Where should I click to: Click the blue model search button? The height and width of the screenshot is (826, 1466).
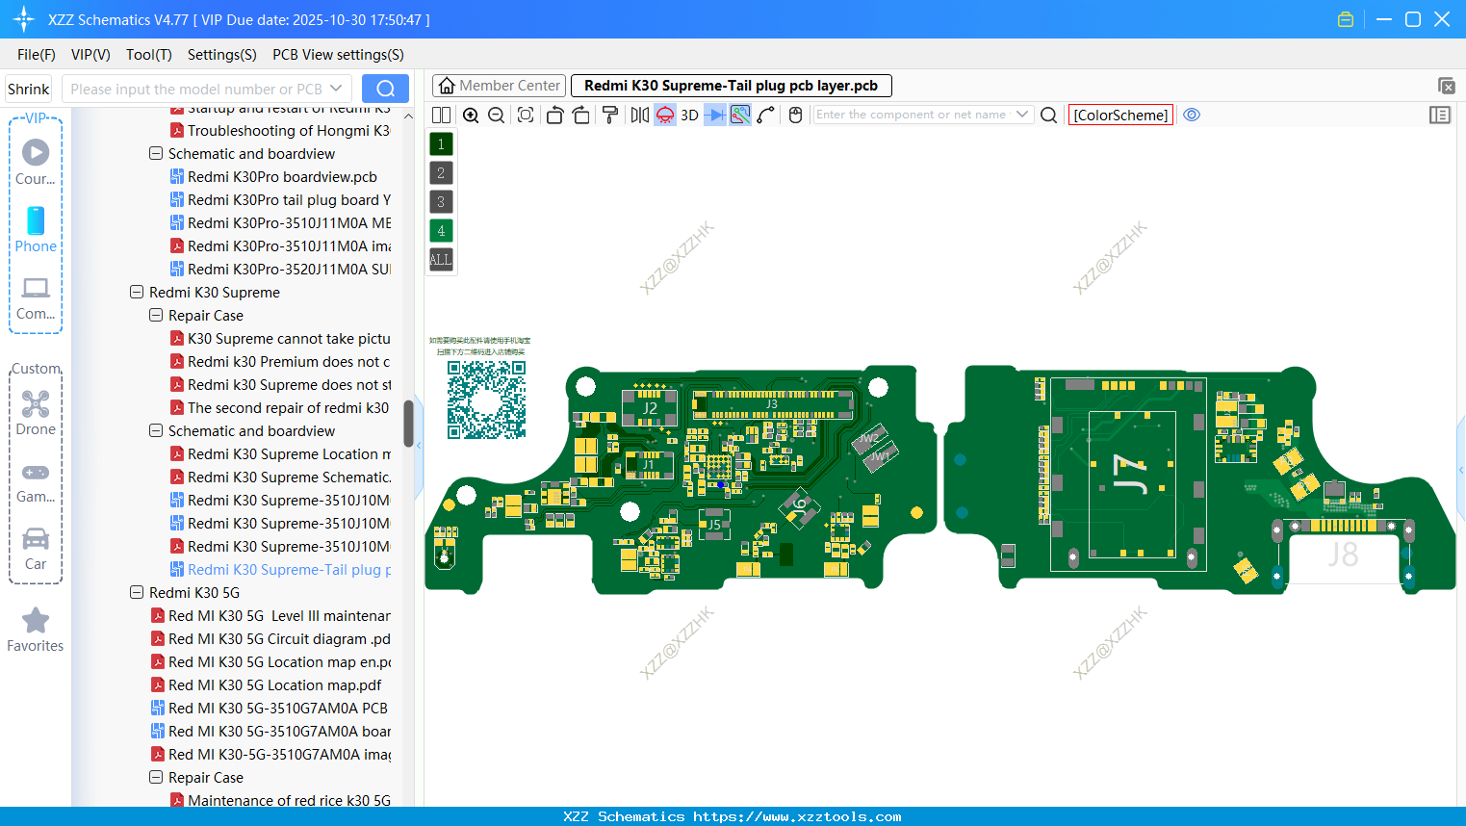pos(385,89)
